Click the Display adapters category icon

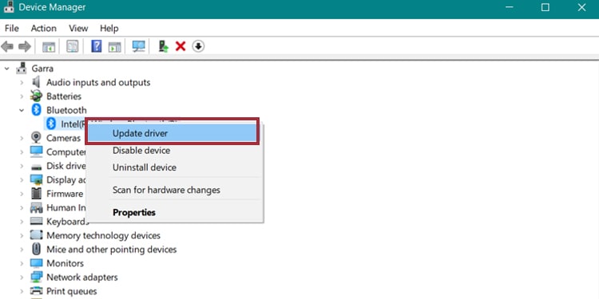36,179
